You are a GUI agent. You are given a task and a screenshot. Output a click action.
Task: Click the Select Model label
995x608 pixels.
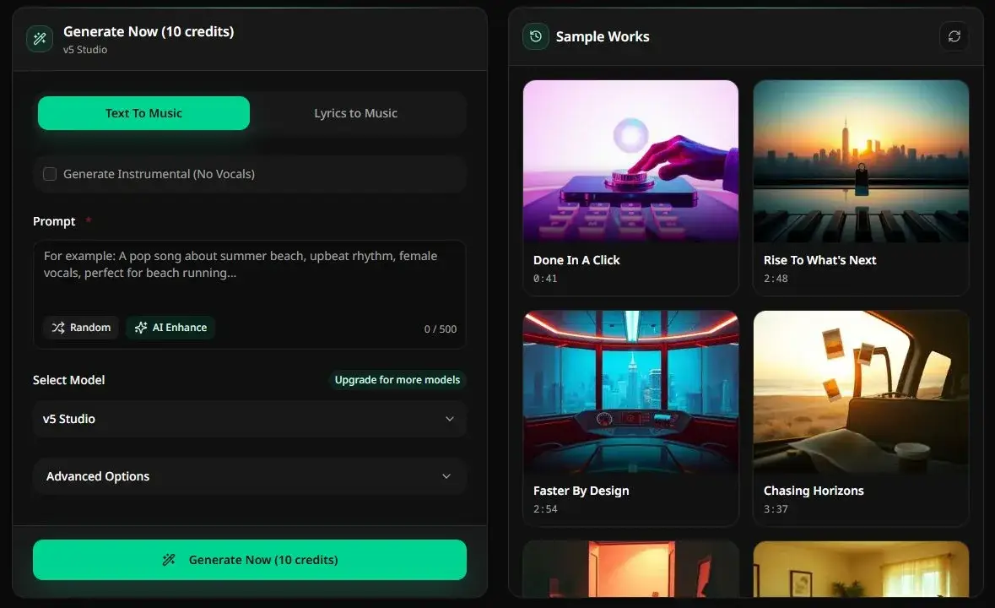[x=68, y=379]
